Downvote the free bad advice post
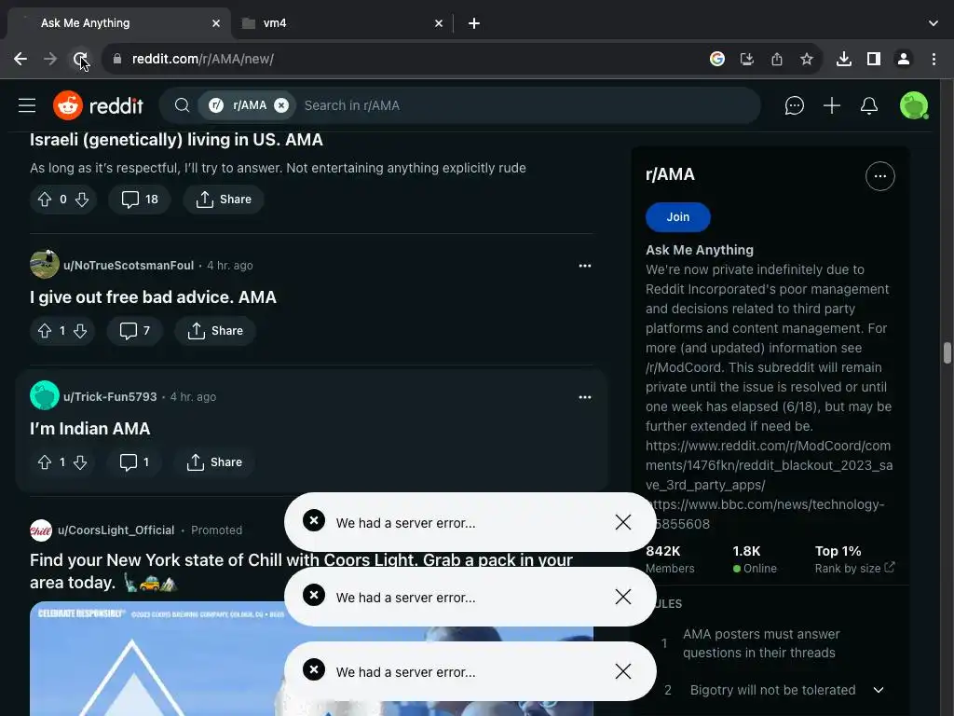The width and height of the screenshot is (954, 716). [80, 331]
